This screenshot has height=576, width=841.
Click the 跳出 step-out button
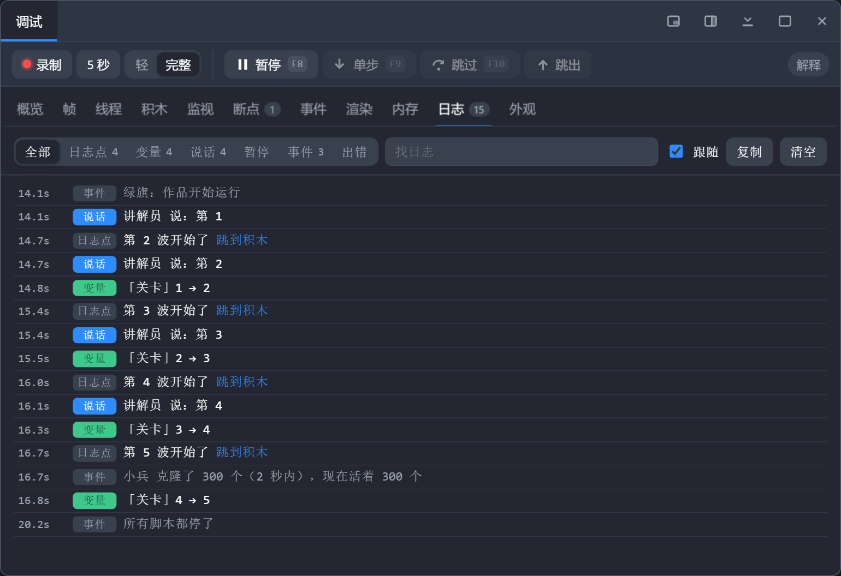pos(558,64)
